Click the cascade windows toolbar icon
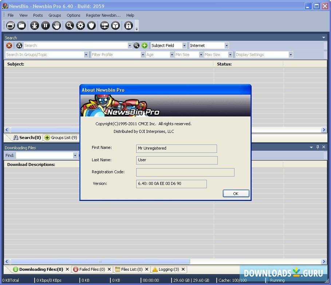This screenshot has width=331, height=285. (x=11, y=25)
